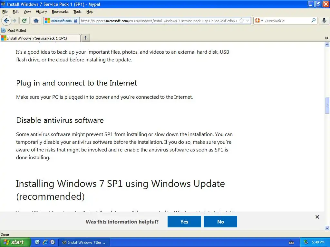This screenshot has width=330, height=247.
Task: Launch Internet Explorer from quick launch
Action: pyautogui.click(x=45, y=242)
